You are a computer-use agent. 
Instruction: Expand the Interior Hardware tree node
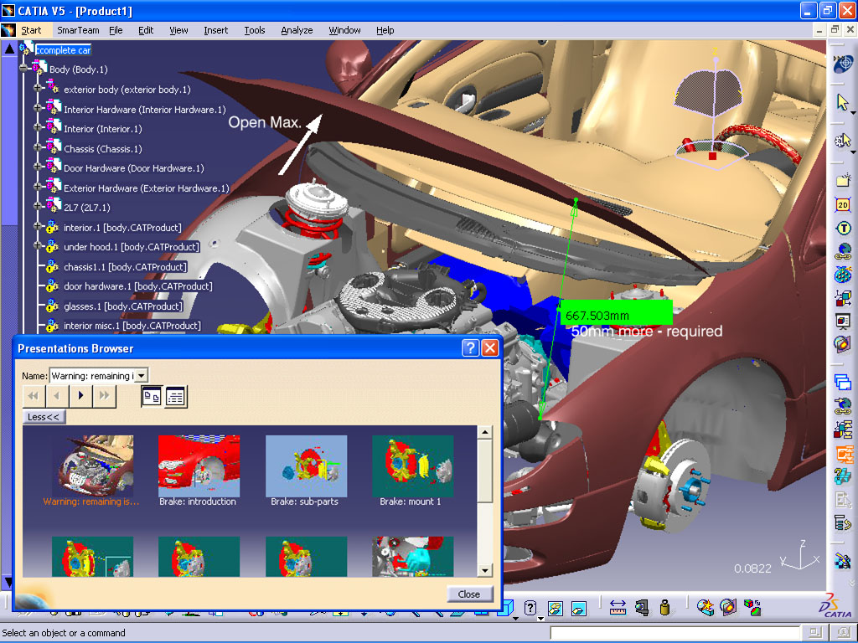click(x=37, y=108)
